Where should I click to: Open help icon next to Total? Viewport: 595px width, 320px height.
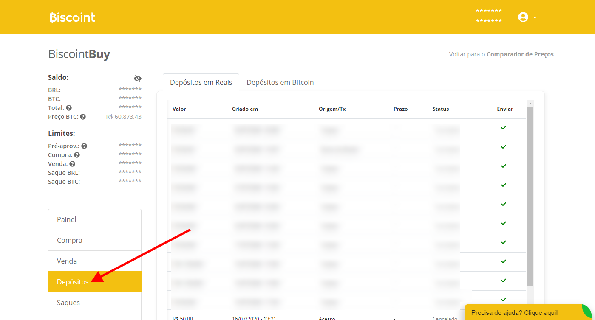click(69, 108)
